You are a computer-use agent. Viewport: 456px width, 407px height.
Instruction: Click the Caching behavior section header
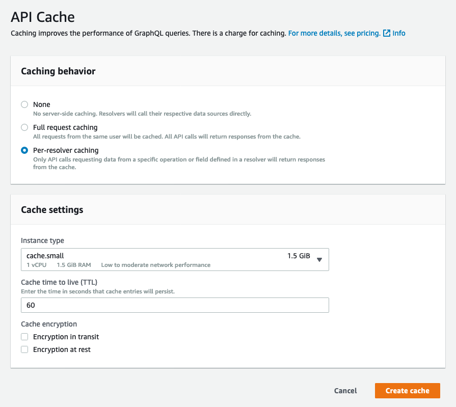tap(58, 71)
